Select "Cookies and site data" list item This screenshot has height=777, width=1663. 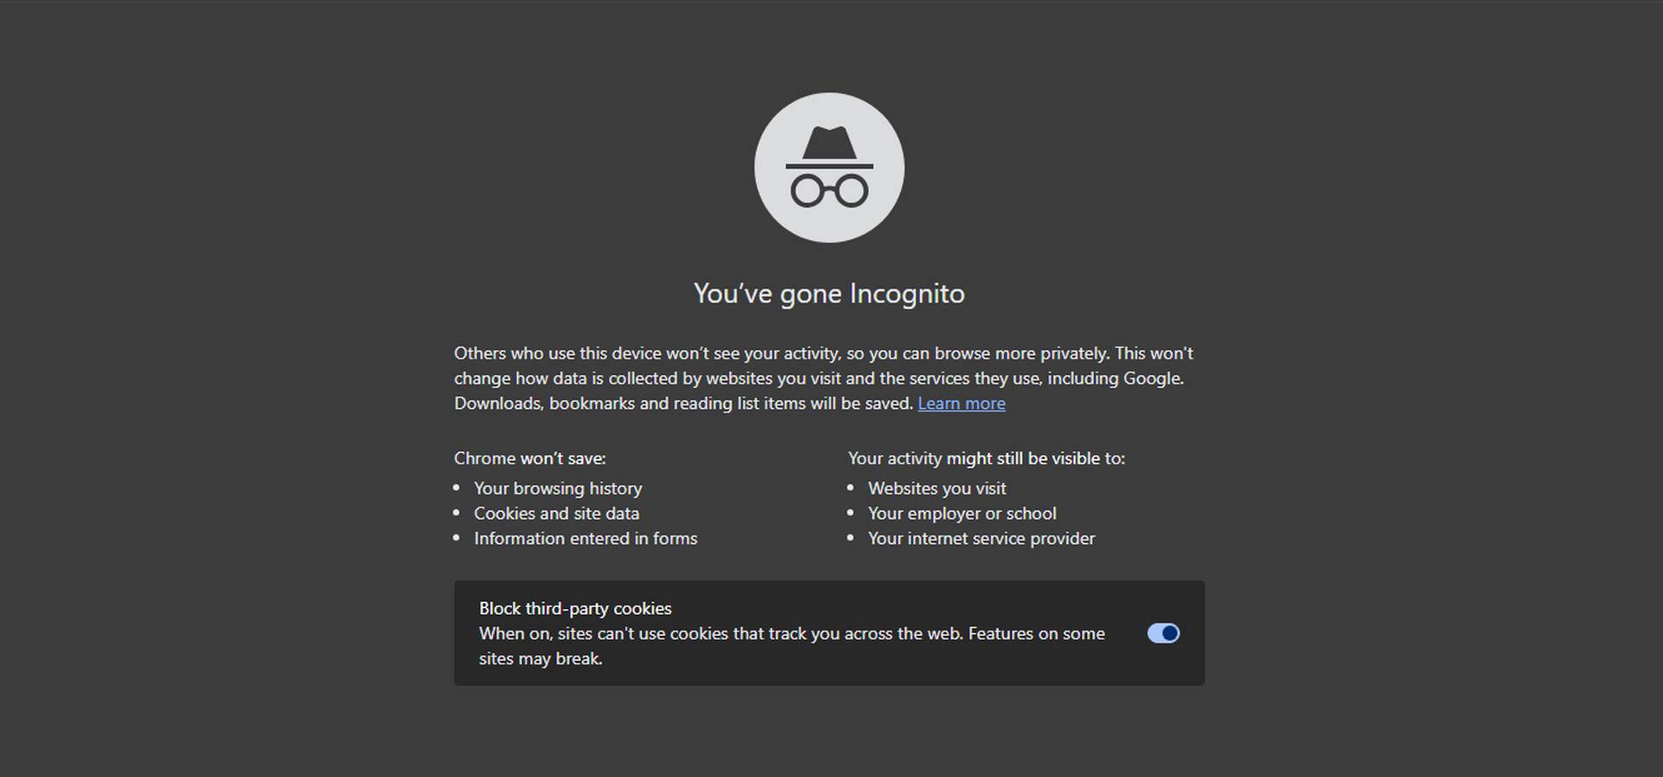[x=556, y=514]
